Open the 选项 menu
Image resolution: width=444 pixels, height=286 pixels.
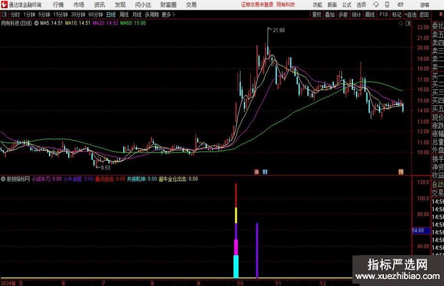pyautogui.click(x=361, y=5)
